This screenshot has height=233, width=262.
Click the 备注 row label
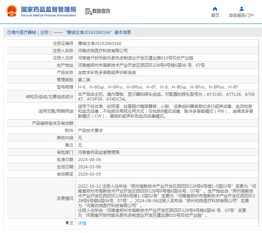coord(69,145)
